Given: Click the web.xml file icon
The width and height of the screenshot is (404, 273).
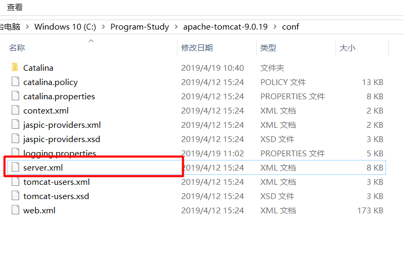Looking at the screenshot, I should tap(15, 210).
